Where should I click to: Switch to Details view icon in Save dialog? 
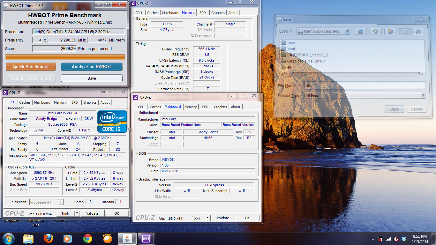(x=418, y=31)
